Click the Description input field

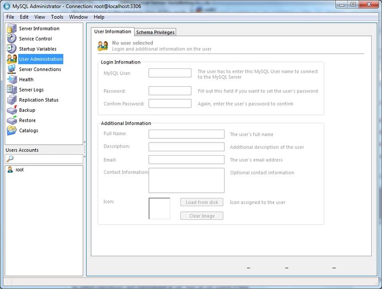pyautogui.click(x=187, y=147)
